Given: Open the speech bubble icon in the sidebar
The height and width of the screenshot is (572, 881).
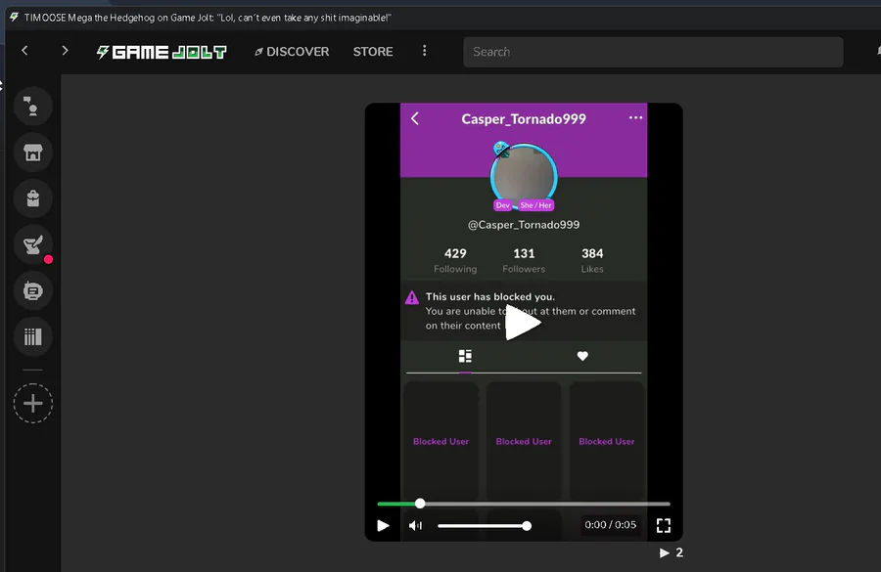Looking at the screenshot, I should coord(33,290).
